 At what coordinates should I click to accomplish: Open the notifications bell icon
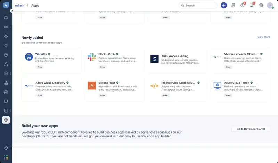point(252,5)
